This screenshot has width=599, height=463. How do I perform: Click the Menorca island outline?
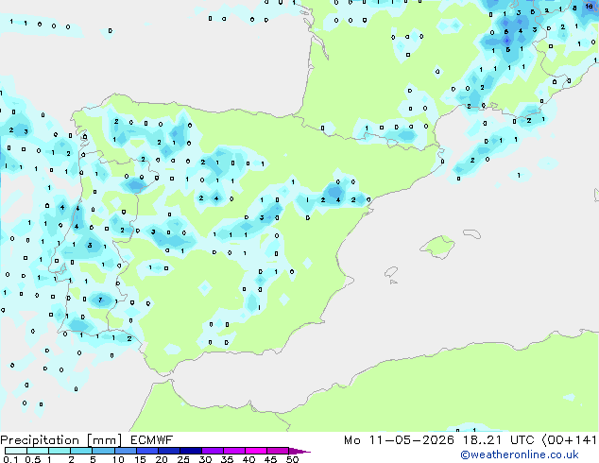(472, 233)
